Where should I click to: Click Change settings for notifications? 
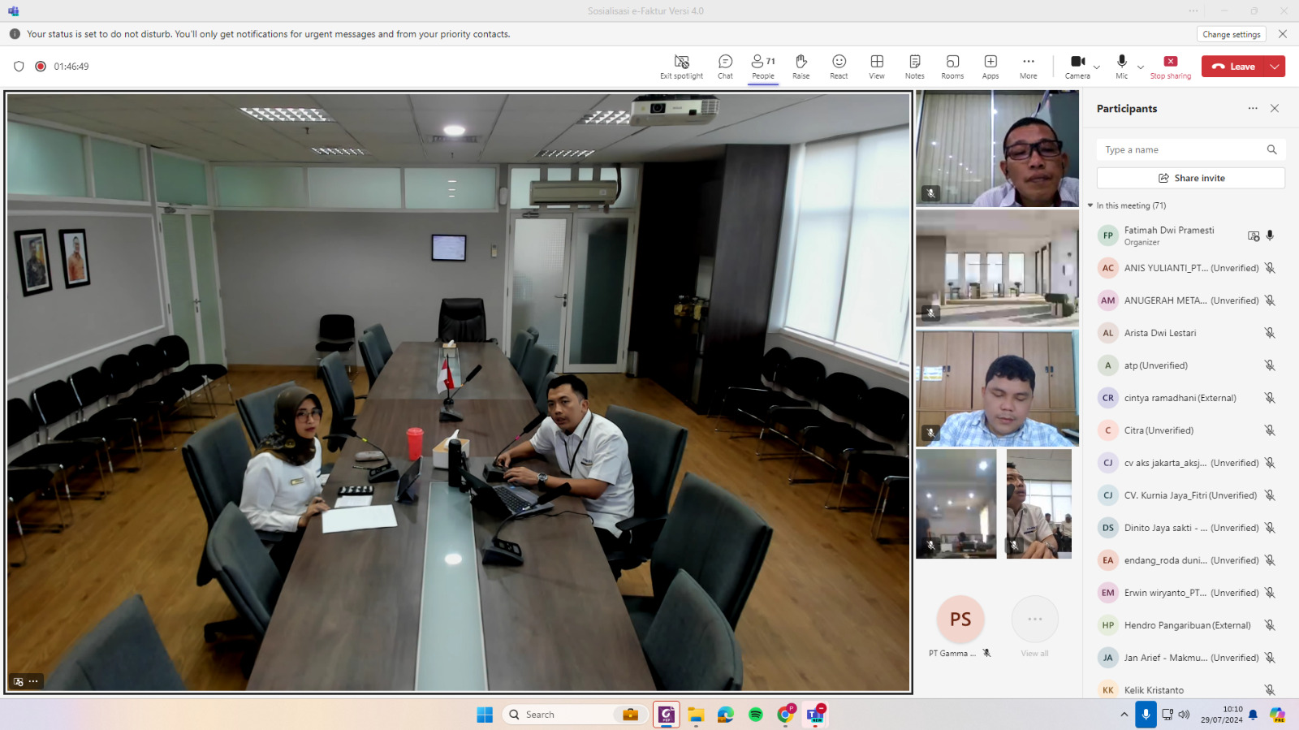(x=1231, y=34)
